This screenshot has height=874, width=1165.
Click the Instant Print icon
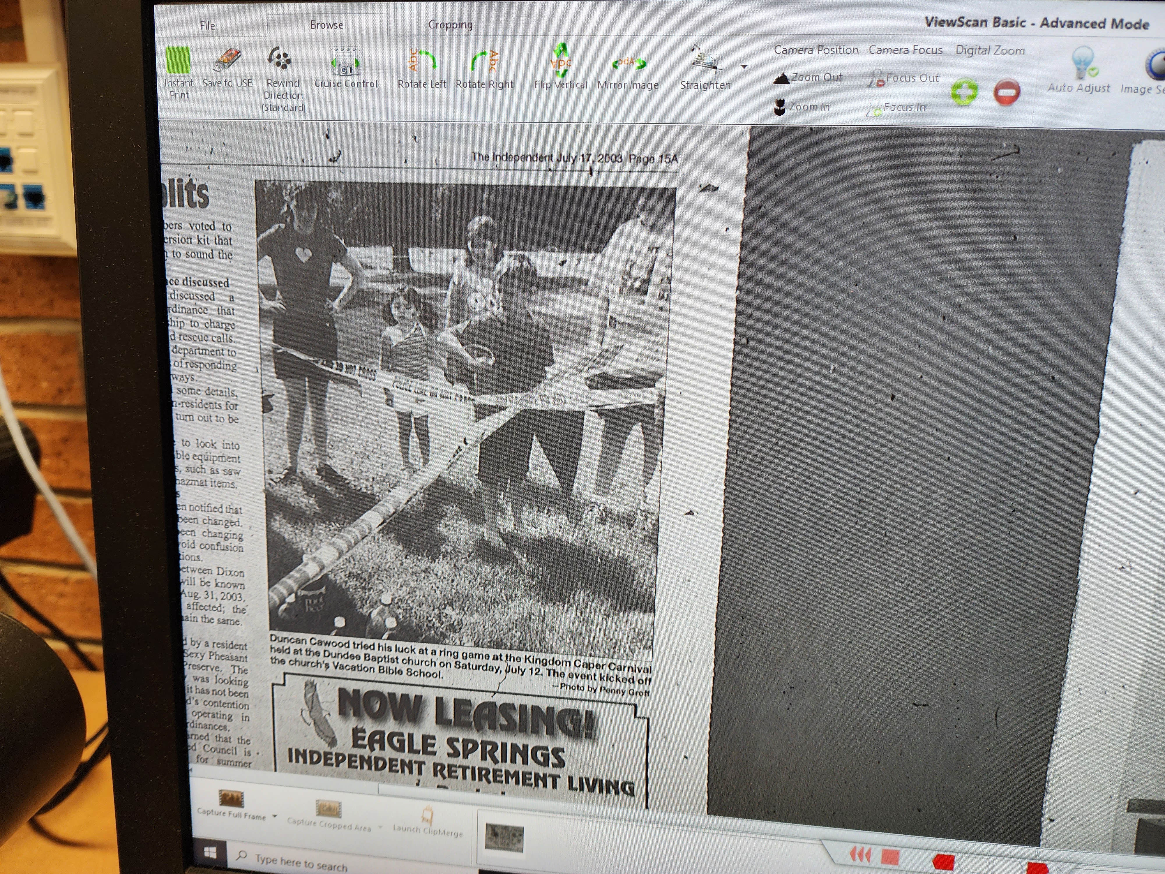pos(178,61)
